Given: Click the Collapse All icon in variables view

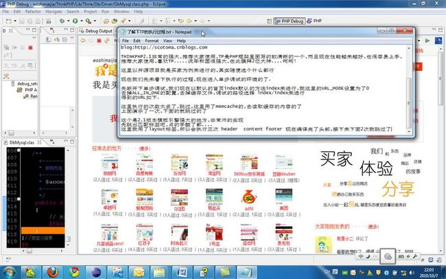Looking at the screenshot, I should (64, 40).
